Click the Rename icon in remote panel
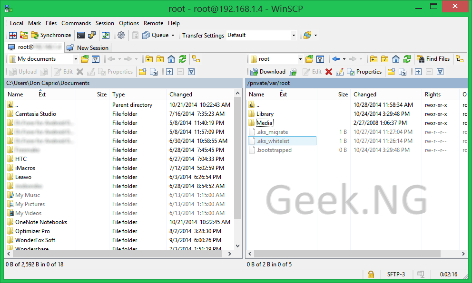The width and height of the screenshot is (472, 283). click(x=340, y=72)
